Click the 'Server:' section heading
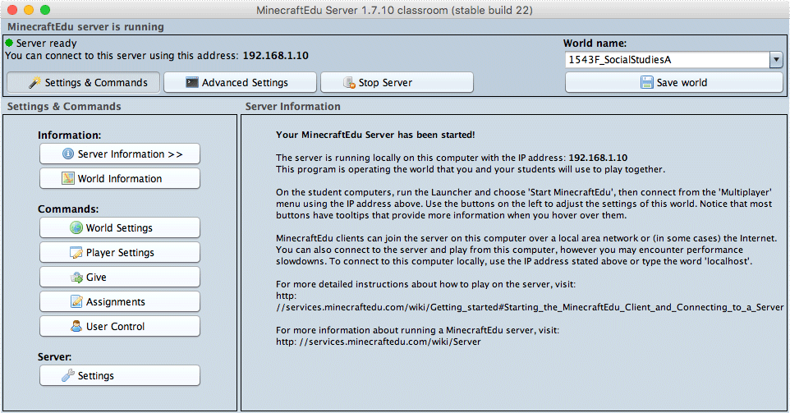 point(54,356)
